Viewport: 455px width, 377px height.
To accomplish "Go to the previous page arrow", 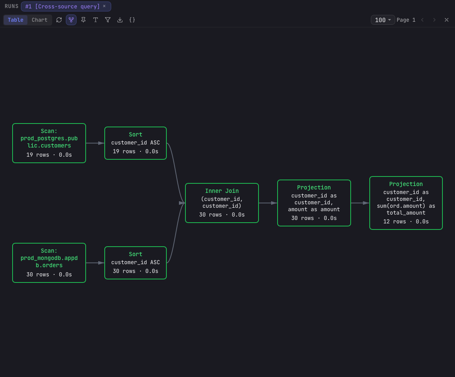I will (x=423, y=20).
